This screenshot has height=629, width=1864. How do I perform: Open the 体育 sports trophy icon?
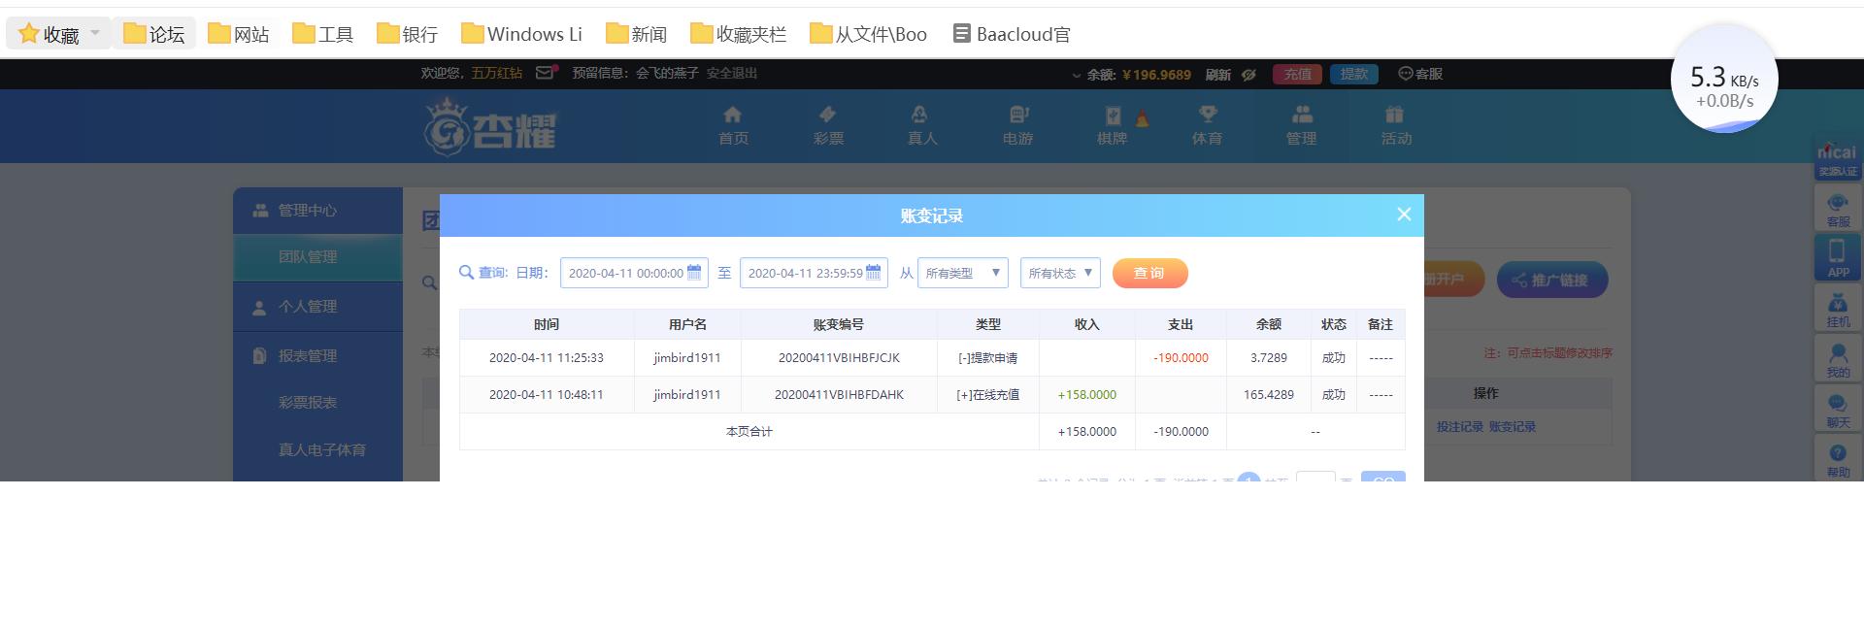coord(1207,126)
